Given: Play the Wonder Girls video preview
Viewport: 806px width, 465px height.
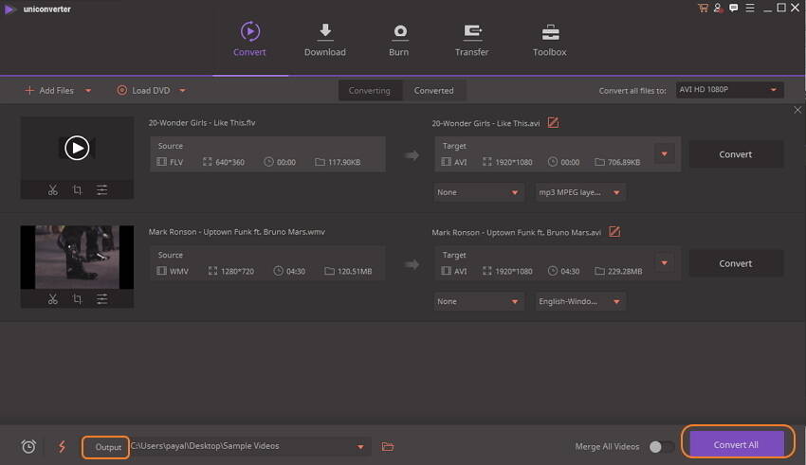Looking at the screenshot, I should click(77, 149).
